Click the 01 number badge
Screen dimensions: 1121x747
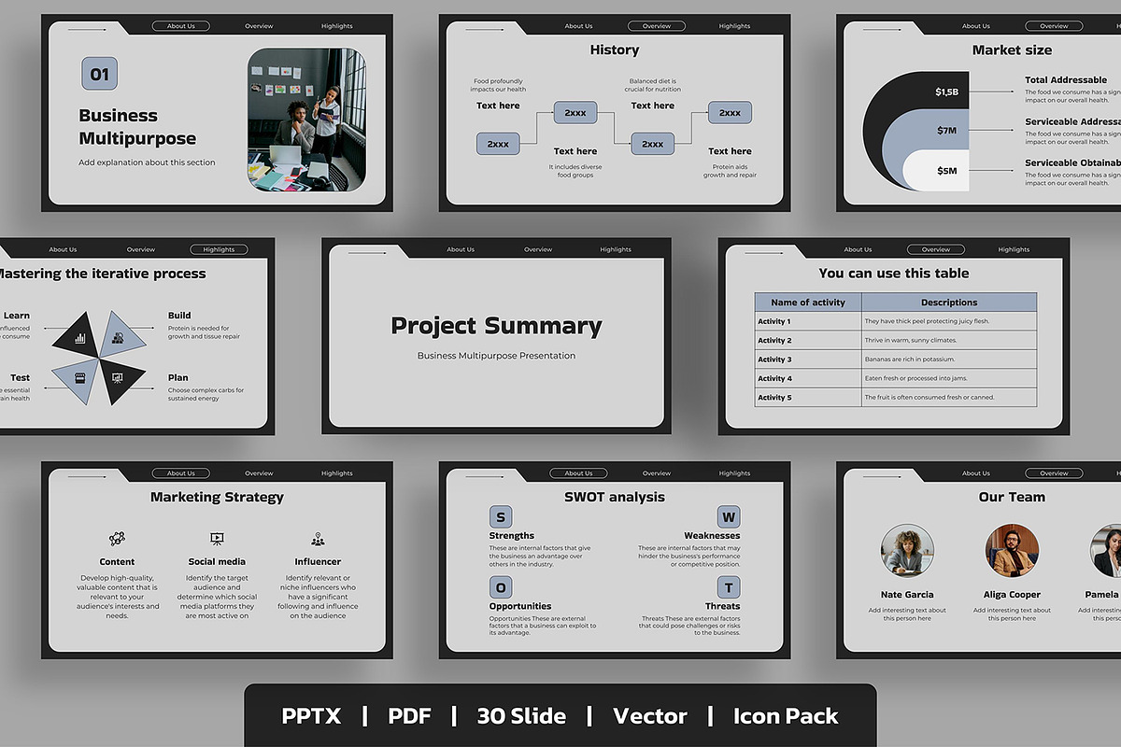tap(99, 74)
